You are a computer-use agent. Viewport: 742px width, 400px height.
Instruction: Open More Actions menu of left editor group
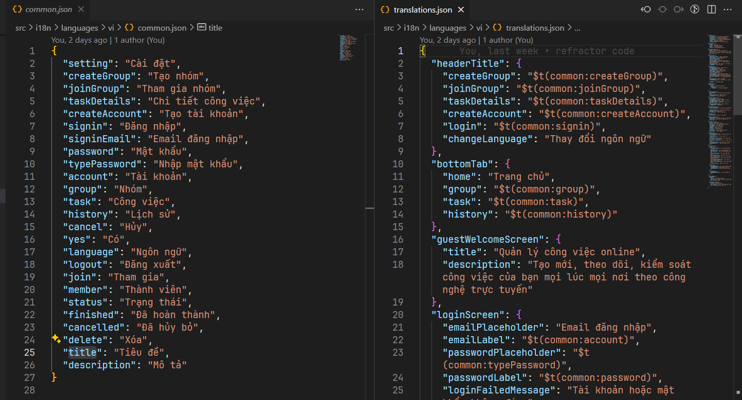click(359, 10)
